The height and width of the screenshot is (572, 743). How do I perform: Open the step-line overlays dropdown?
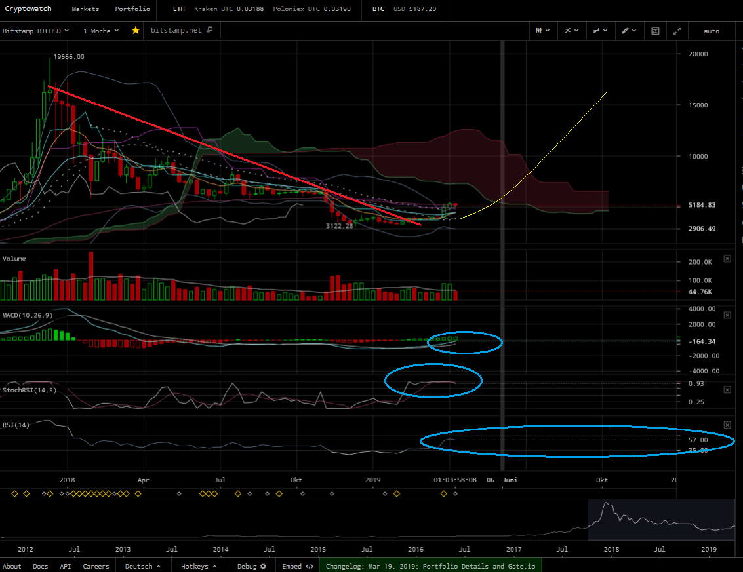click(600, 31)
